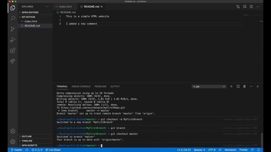Open the Live Share activity bar icon

coord(13,61)
